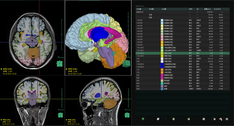Viewport: 234px width, 126px height.
Task: Open 3D display option for 第3脳室
Action: [198, 81]
